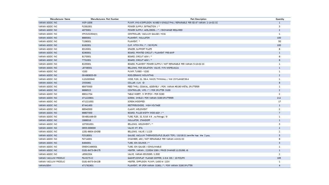The image size is (329, 185).
Task: Select part number 67441400
Action: [87, 105]
